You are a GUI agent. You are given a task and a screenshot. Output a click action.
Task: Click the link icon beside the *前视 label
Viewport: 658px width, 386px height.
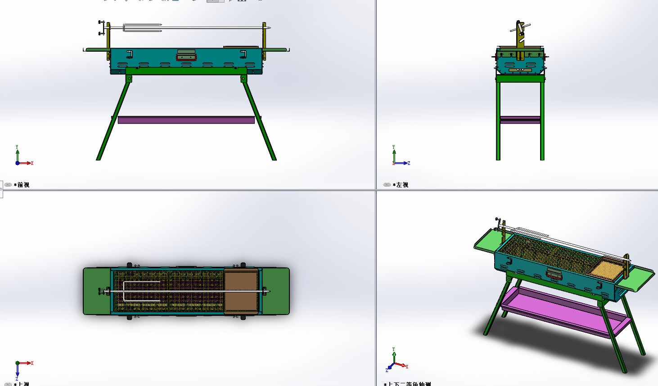point(8,185)
